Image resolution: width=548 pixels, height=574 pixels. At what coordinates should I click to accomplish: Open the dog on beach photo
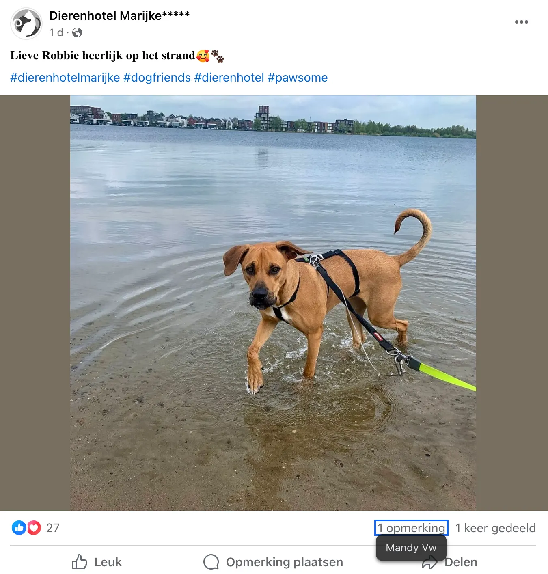click(x=273, y=303)
